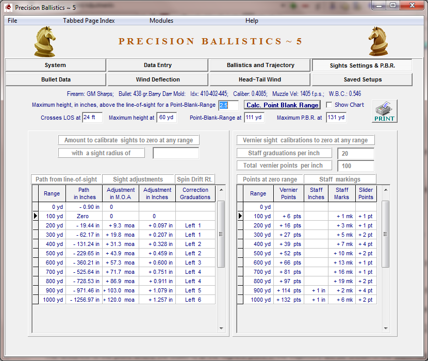Click the Maximum height at 60 yd field

pos(167,118)
